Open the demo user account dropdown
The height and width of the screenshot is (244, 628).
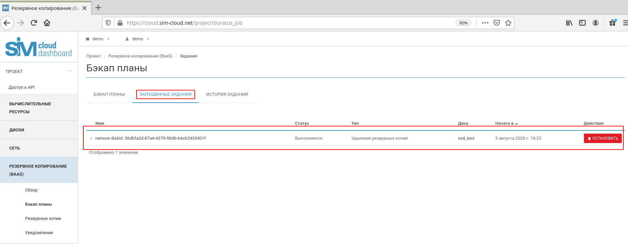[138, 39]
